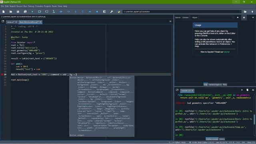Switch to the temp.py editor tab
Viewport: 256px width, 144px height.
tap(11, 22)
